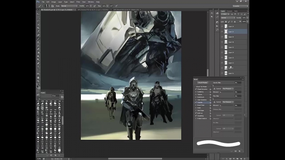Click the Brush Presets button
The image size is (285, 160).
(203, 83)
